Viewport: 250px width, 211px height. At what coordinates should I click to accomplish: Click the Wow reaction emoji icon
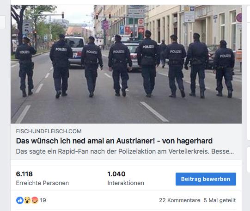pos(27,200)
